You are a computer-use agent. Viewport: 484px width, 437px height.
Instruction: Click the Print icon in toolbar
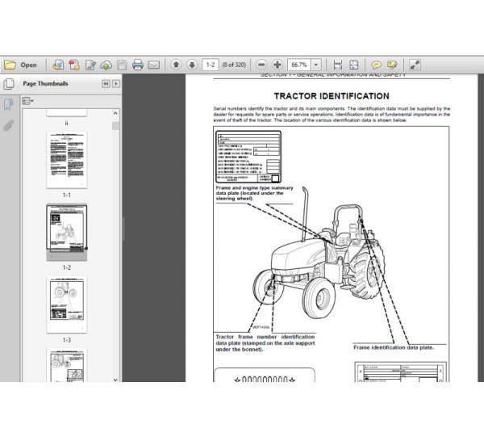pyautogui.click(x=137, y=65)
